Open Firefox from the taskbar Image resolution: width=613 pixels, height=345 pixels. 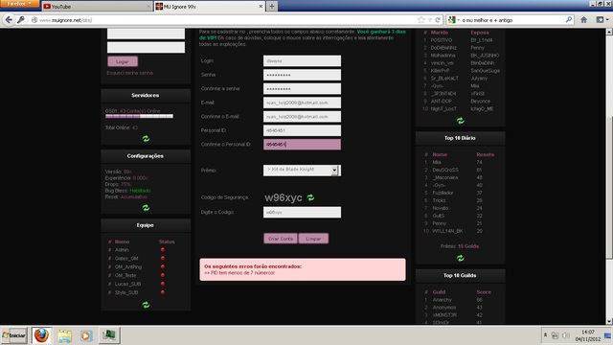pos(41,335)
